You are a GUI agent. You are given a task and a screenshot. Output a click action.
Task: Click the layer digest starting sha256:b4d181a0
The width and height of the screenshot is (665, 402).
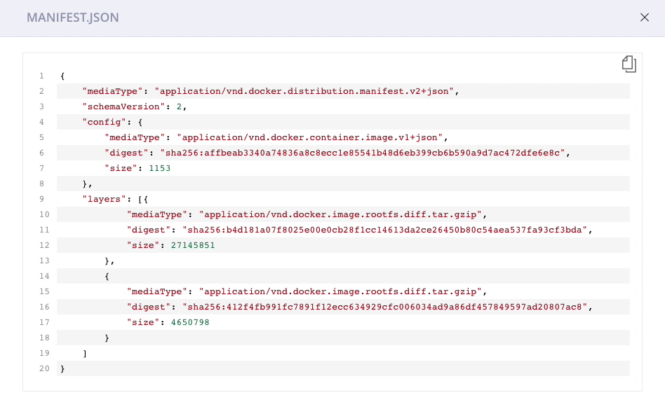point(386,230)
